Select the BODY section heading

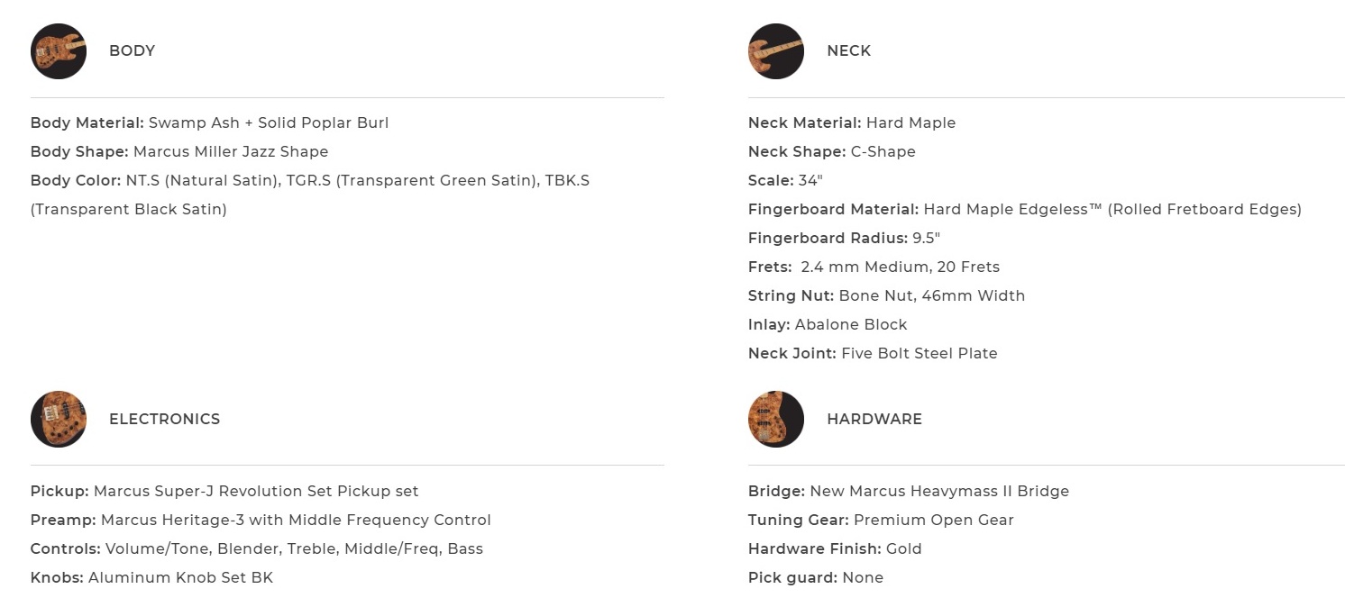tap(132, 51)
